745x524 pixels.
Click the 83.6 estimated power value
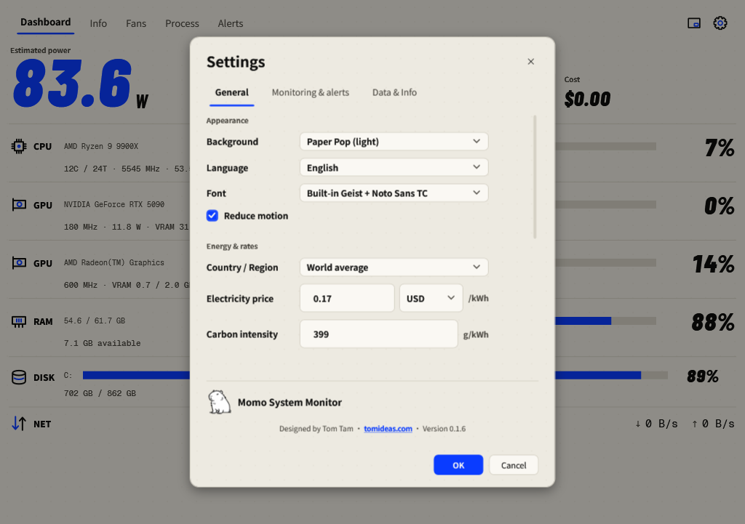tap(72, 84)
